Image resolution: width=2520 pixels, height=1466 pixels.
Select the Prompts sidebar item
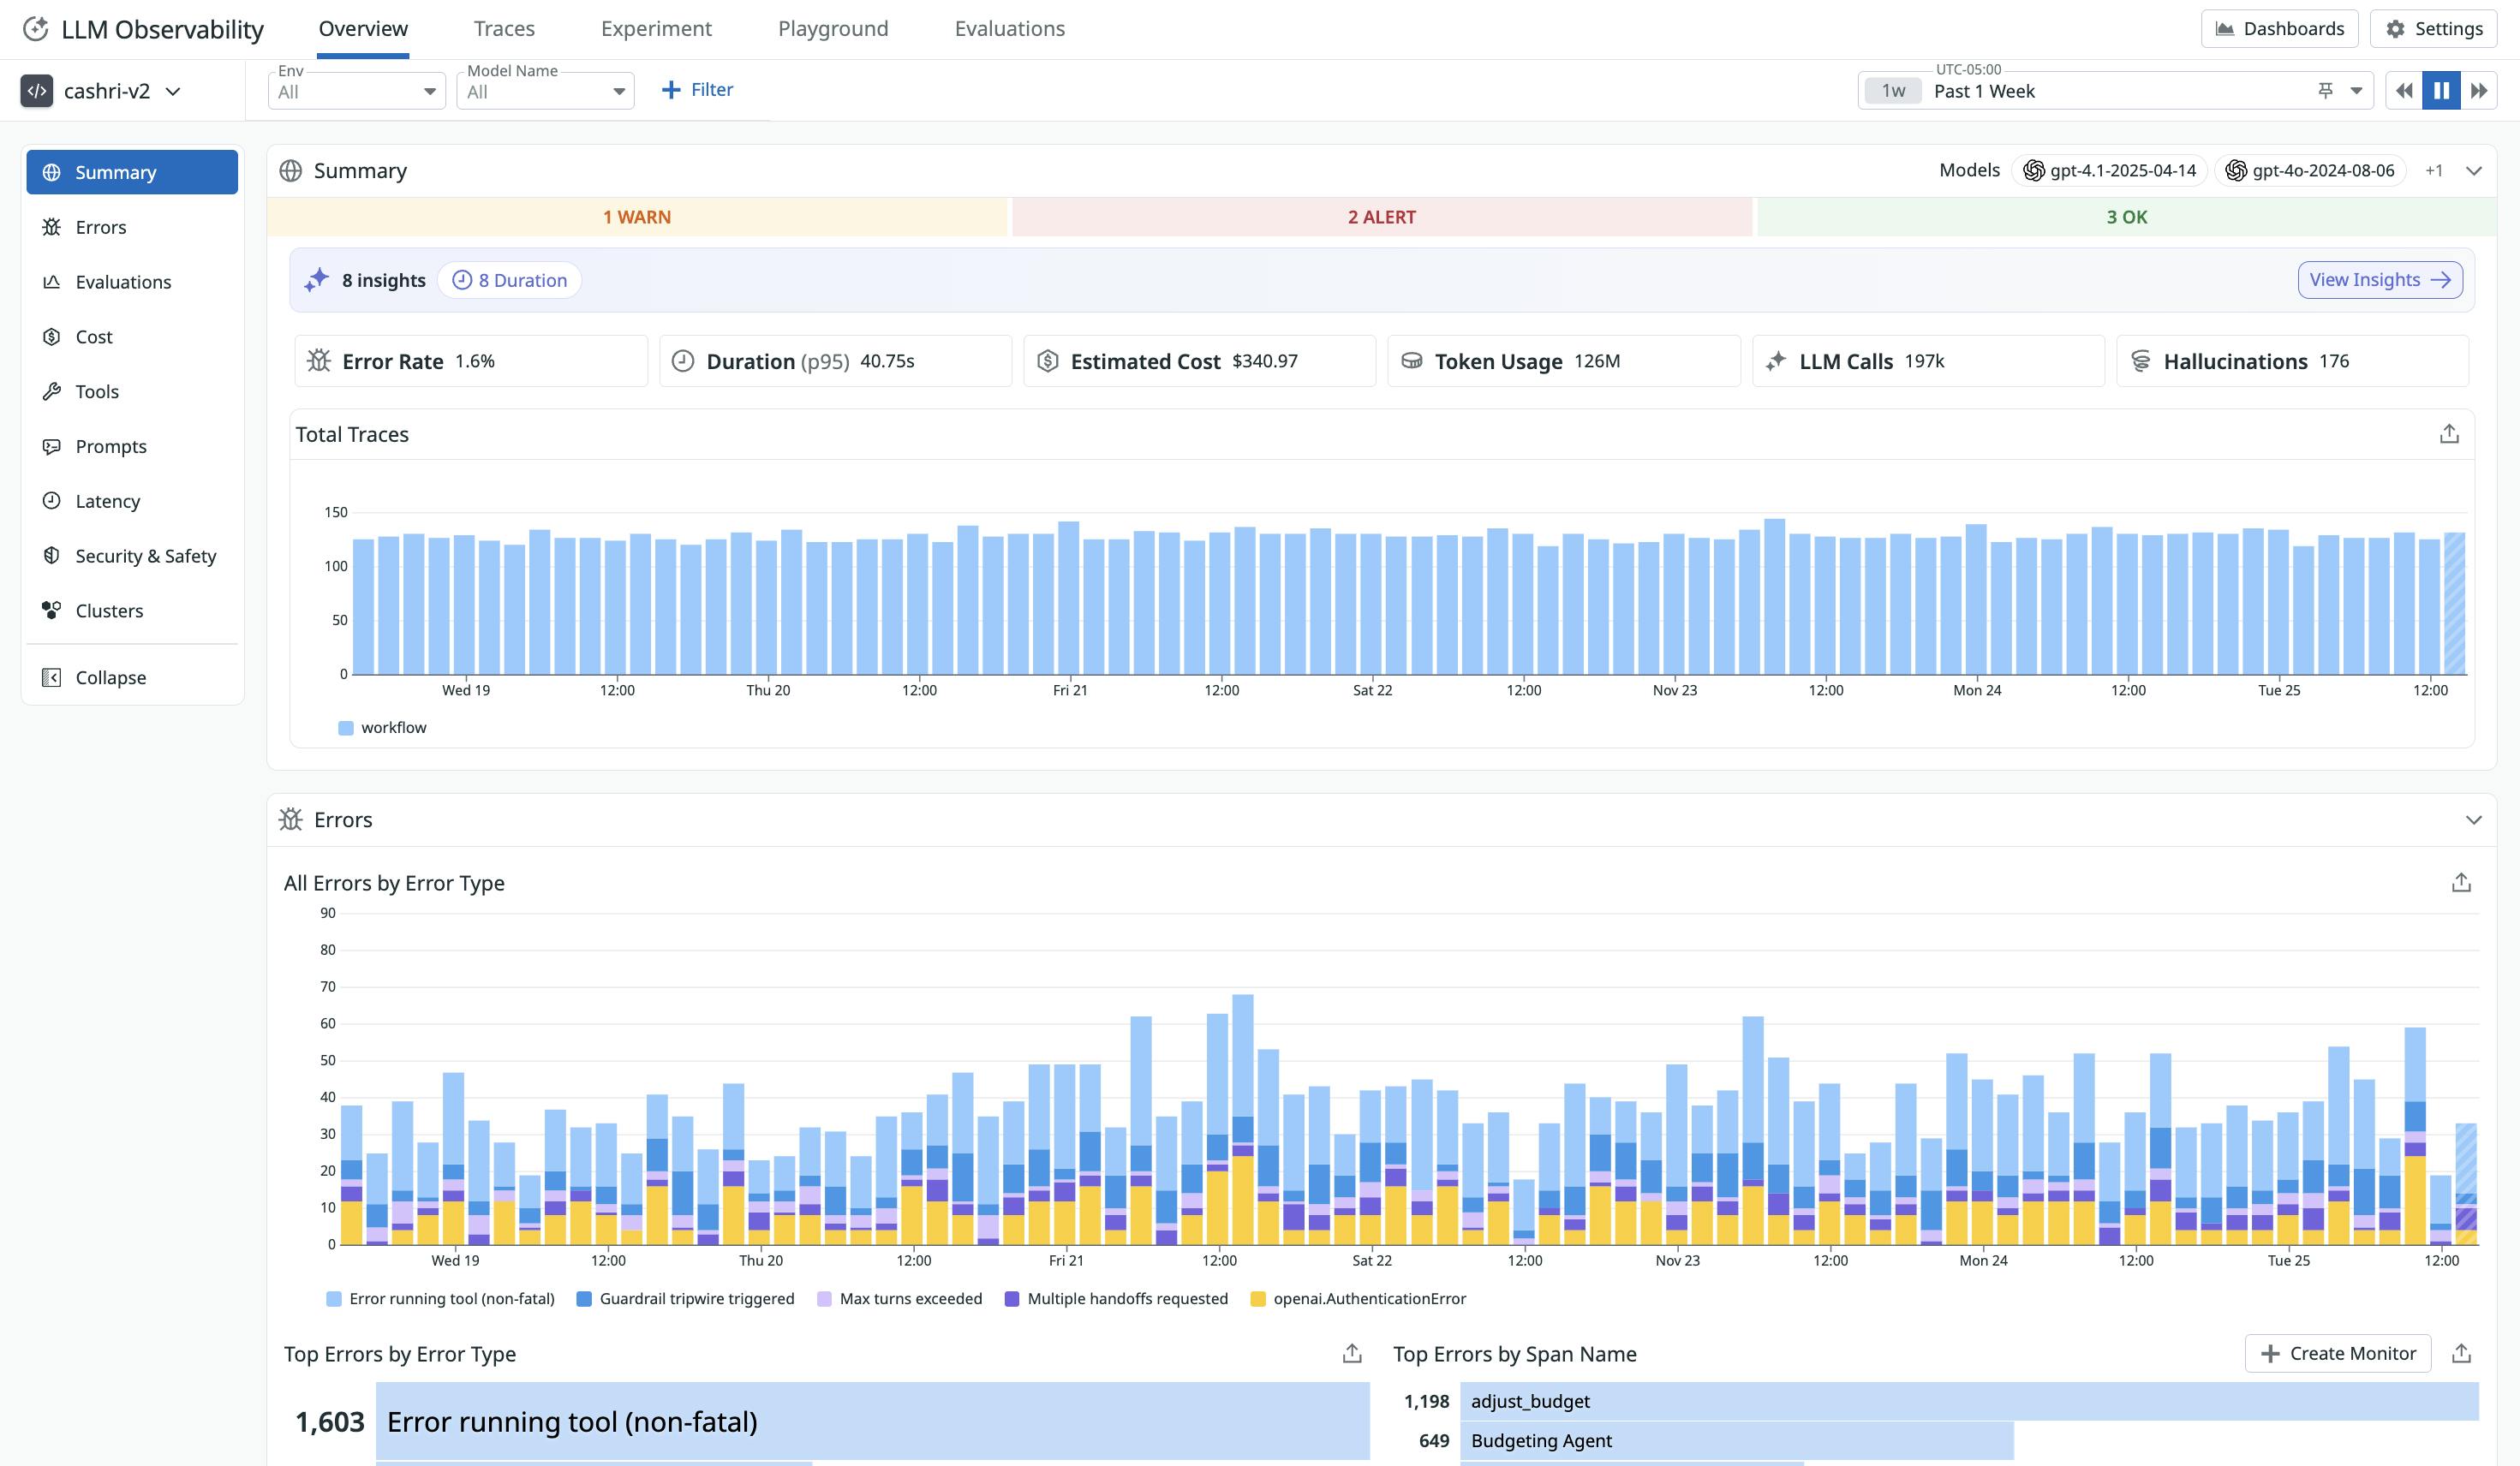[110, 446]
